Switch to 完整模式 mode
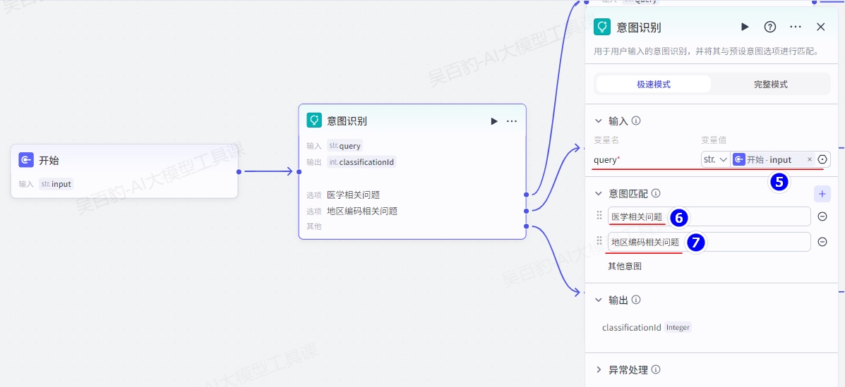The image size is (845, 387). [x=770, y=84]
